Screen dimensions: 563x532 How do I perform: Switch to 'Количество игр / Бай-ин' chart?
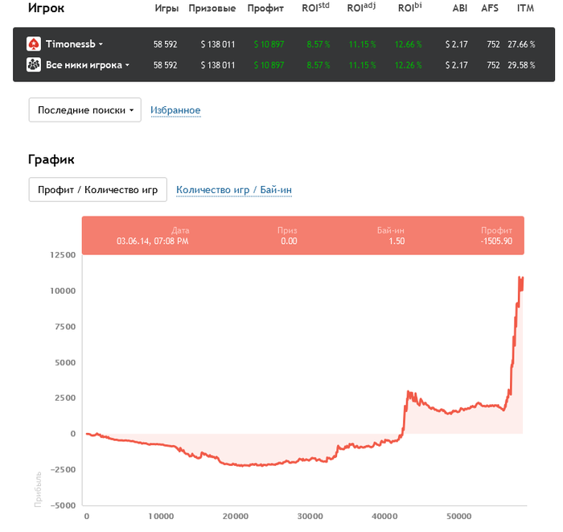(234, 190)
